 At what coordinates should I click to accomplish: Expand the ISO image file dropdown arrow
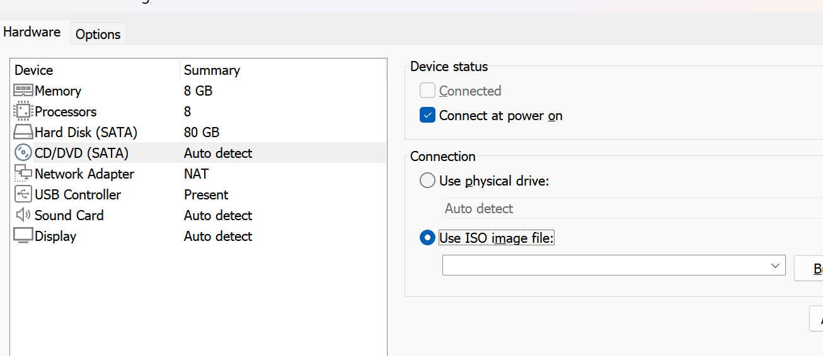[775, 265]
